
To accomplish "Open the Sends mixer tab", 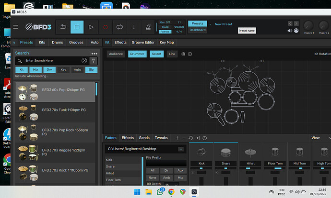I will tap(144, 138).
